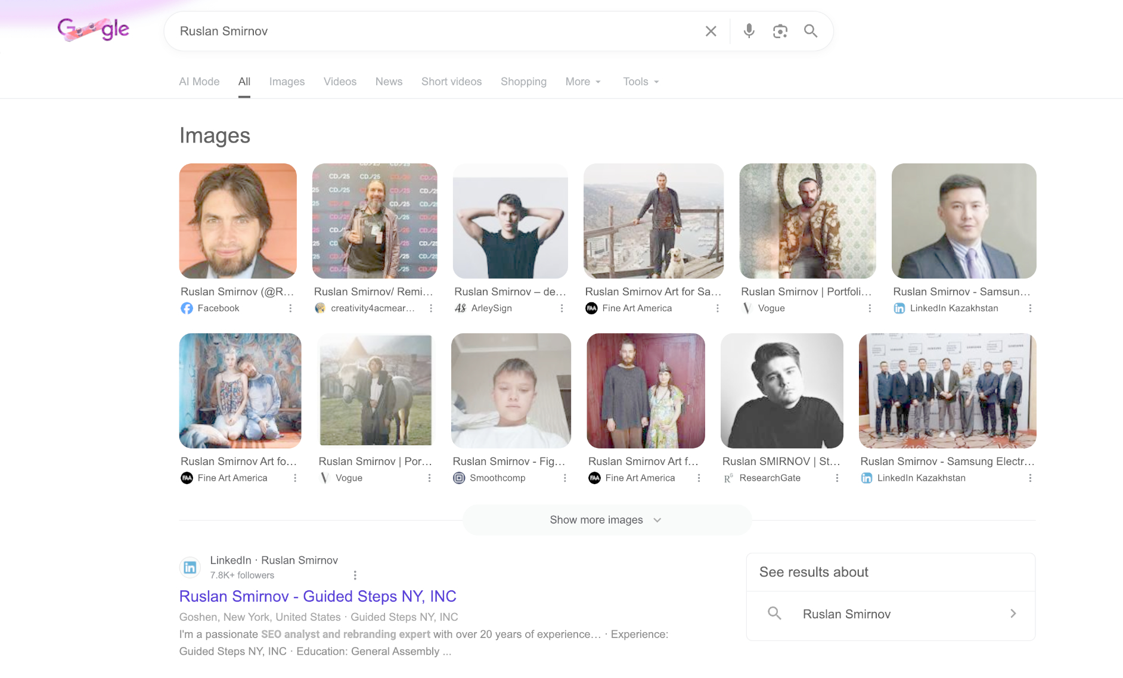
Task: Click the Vogue icon under the portfolio image
Action: coord(747,308)
